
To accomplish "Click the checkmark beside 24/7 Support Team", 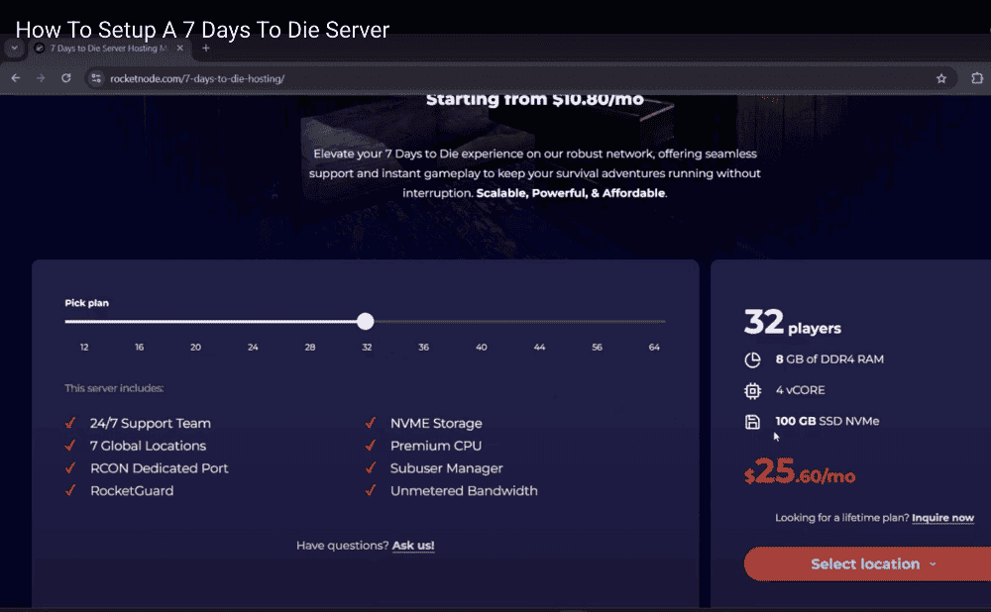I will (x=70, y=423).
